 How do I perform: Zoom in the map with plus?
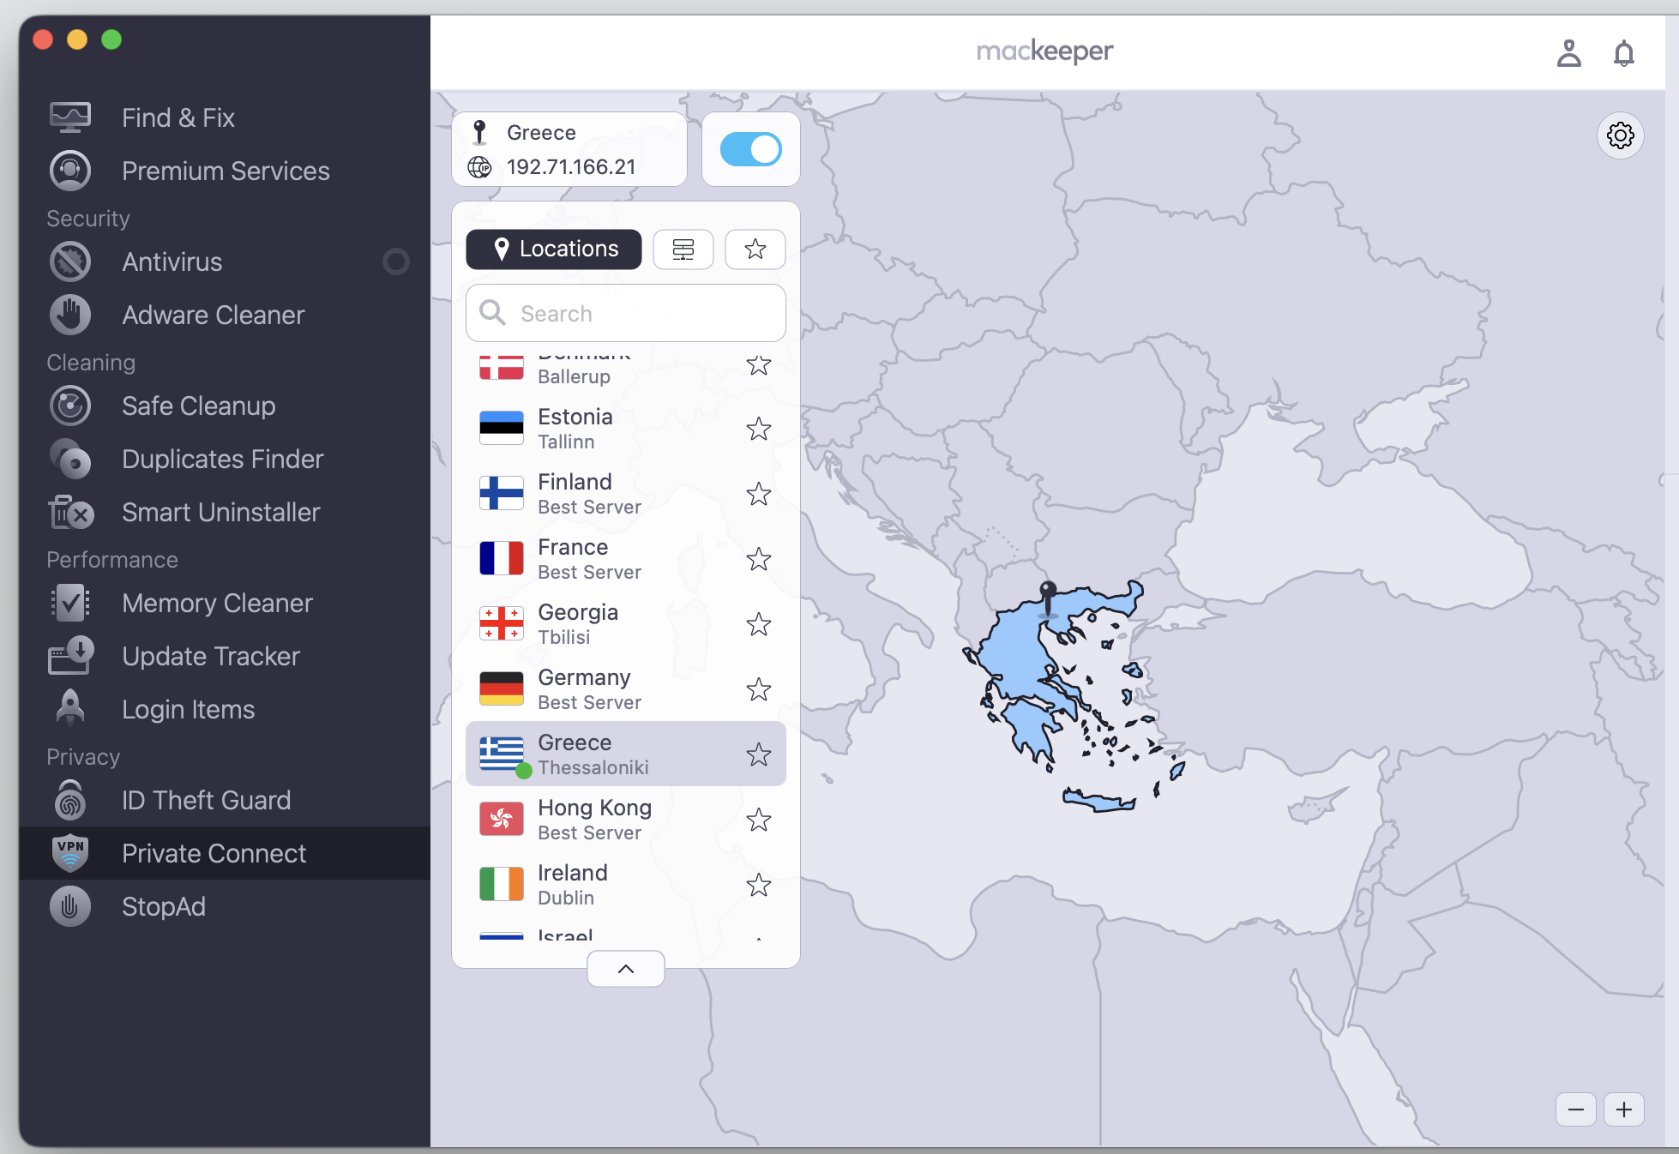[1624, 1109]
